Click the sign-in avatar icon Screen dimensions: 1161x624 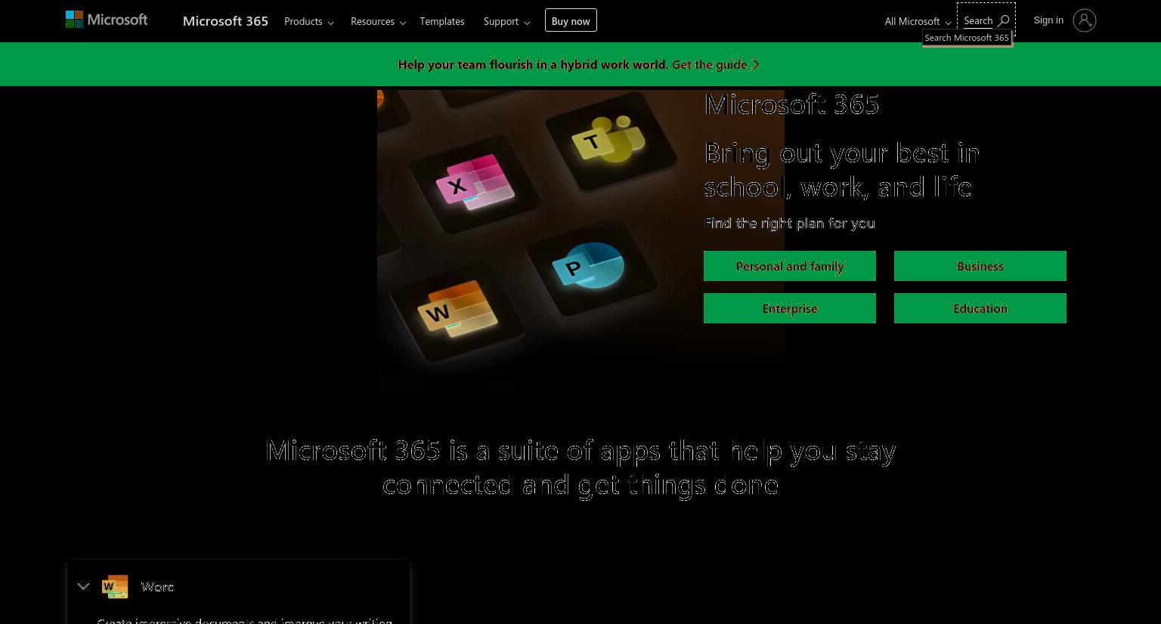(1084, 20)
